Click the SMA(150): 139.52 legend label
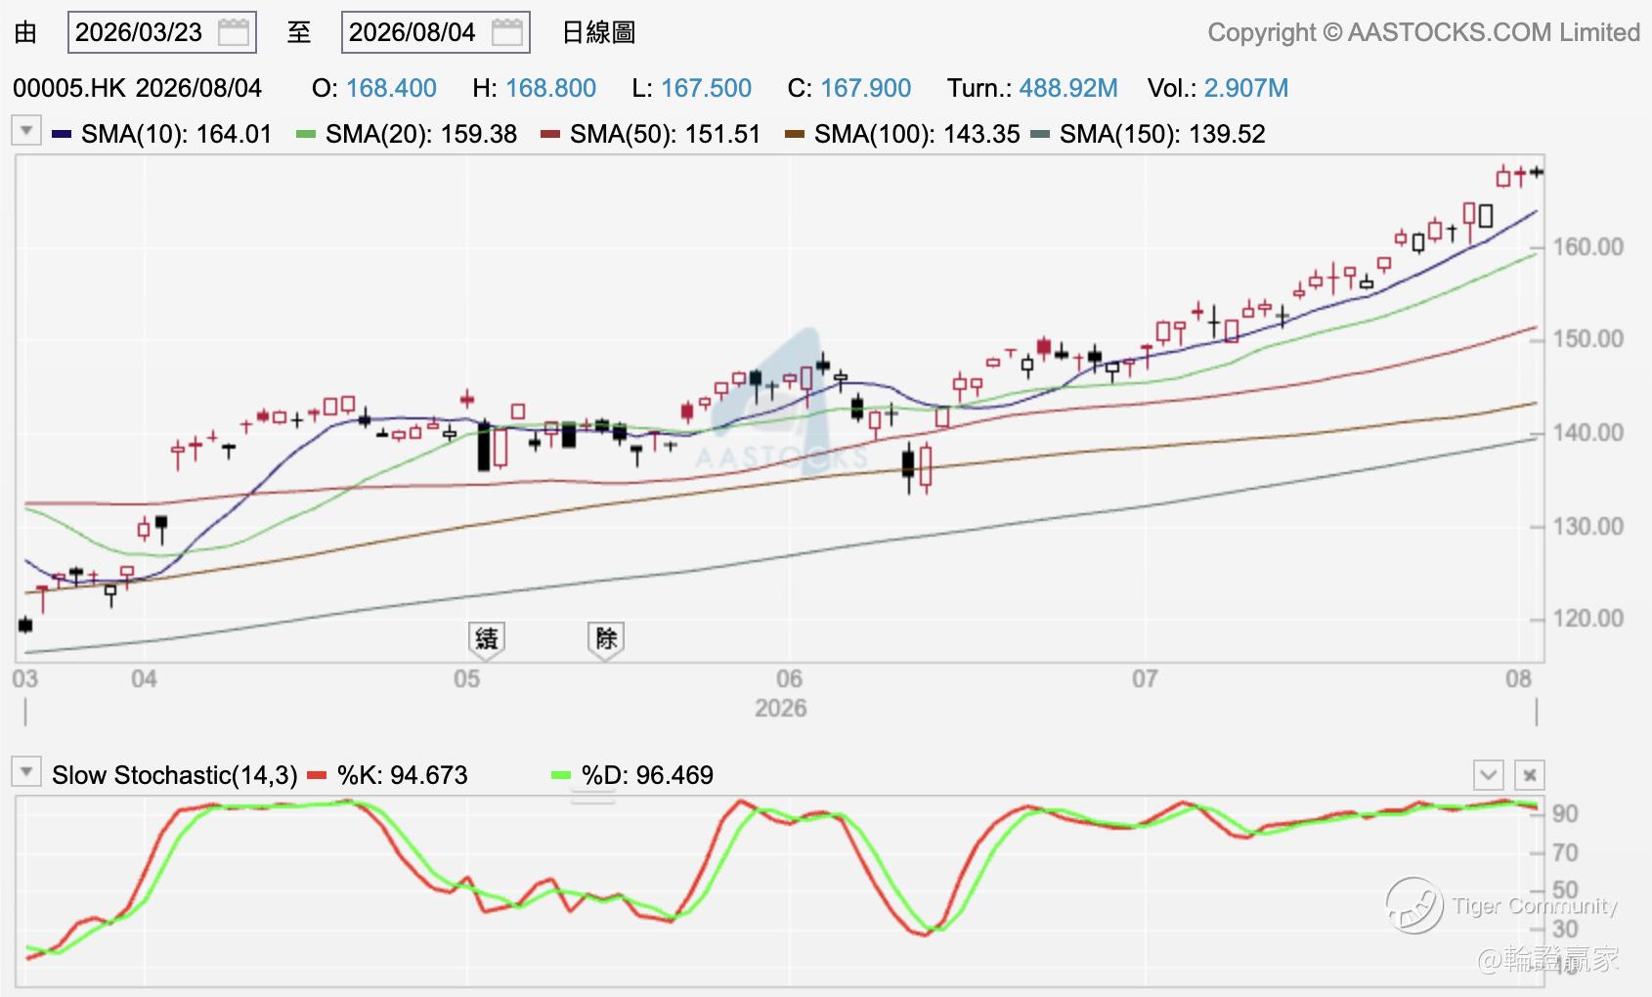The height and width of the screenshot is (997, 1652). click(x=1162, y=134)
